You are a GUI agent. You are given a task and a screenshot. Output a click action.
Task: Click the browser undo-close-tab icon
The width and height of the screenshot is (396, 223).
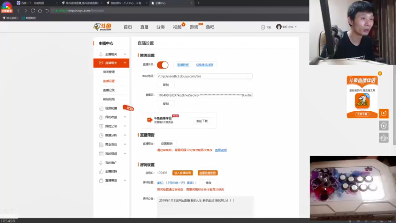[47, 11]
